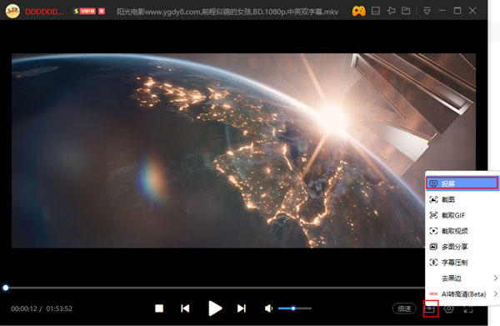Click the 00:00:12 / 01:53:52 time display

[x=42, y=308]
